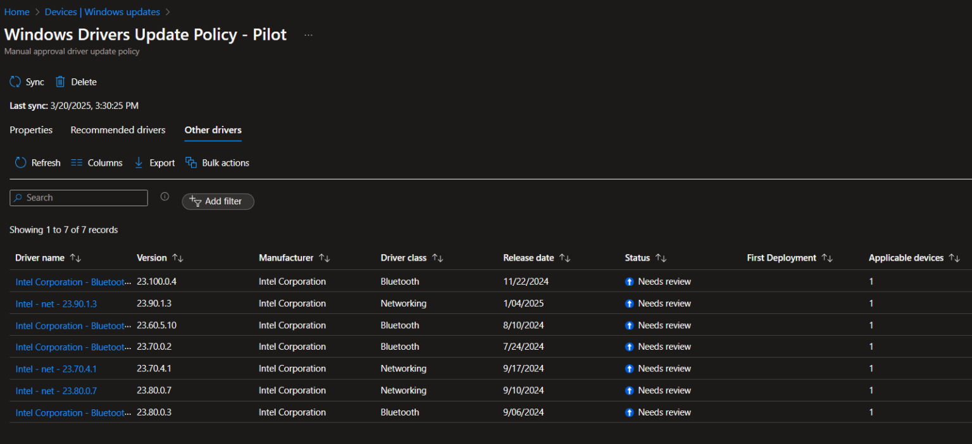Open driver details for Intel - net - 23.90.1.3
This screenshot has width=972, height=444.
(56, 304)
